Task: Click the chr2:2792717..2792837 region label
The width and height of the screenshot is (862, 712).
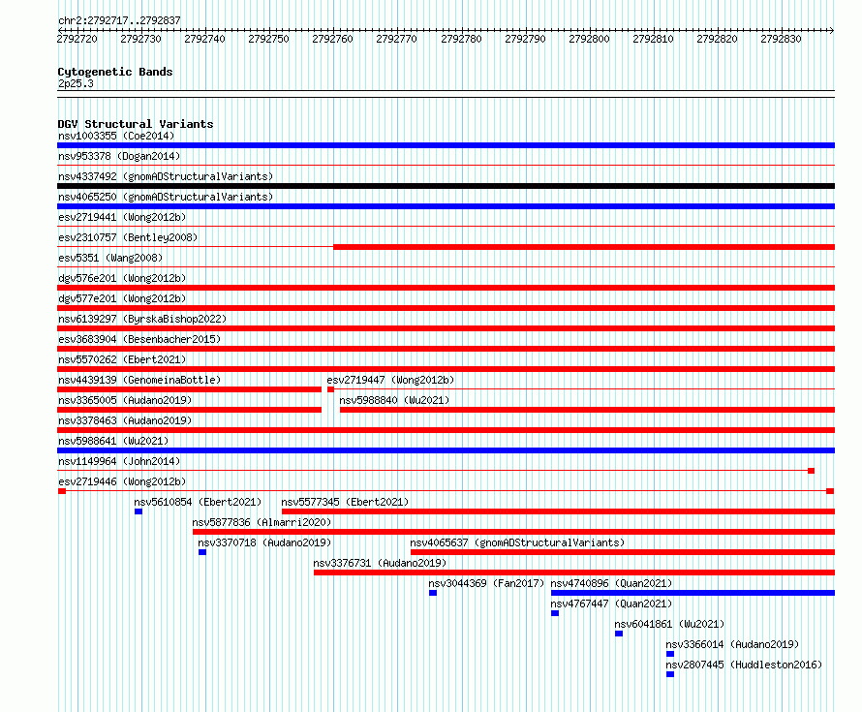Action: tap(119, 20)
